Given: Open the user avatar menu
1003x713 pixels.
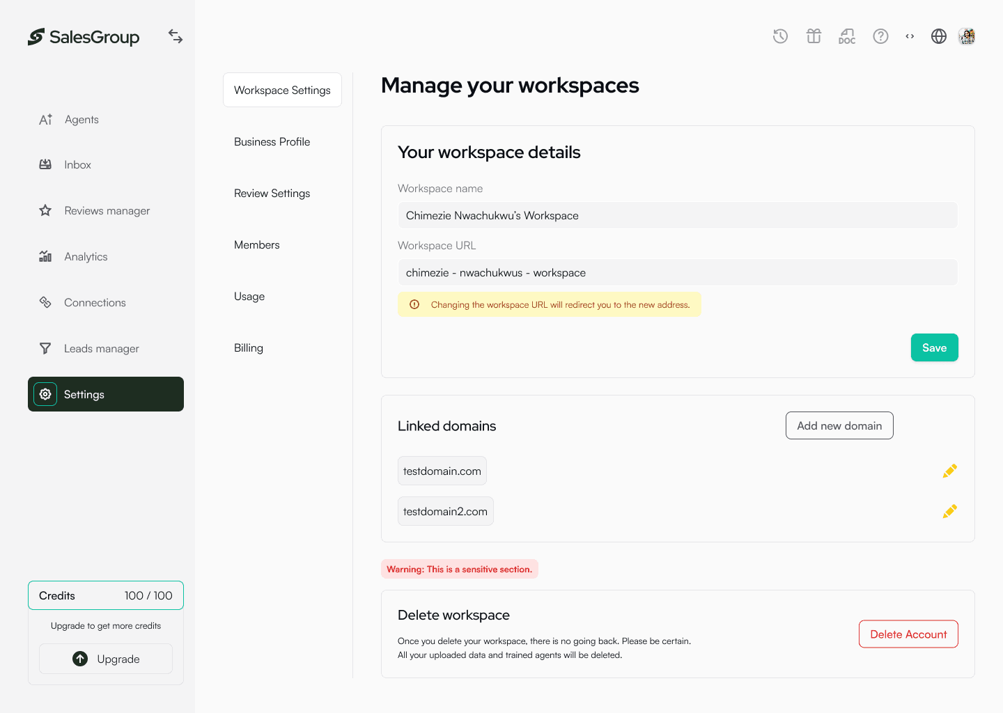Looking at the screenshot, I should pyautogui.click(x=967, y=36).
